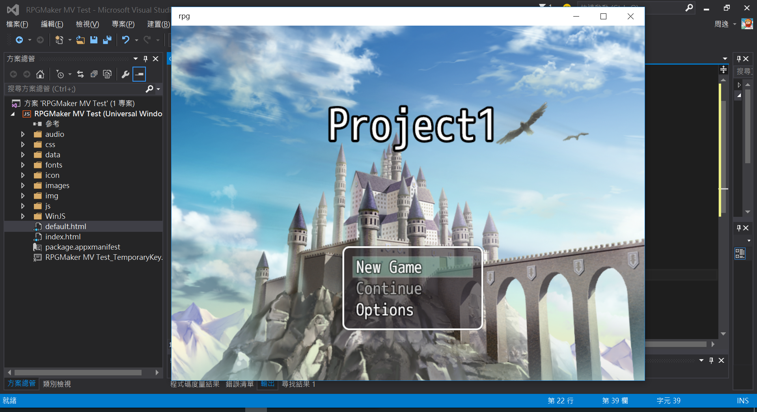This screenshot has height=412, width=757.
Task: Open the 編輯(E) menu
Action: [x=52, y=24]
